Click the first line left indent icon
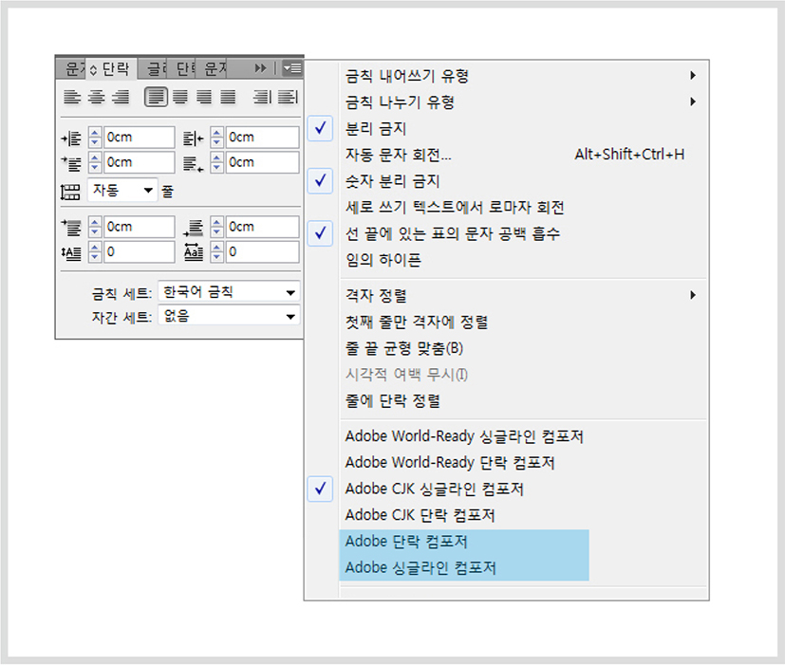Screen dimensions: 785x665 click(71, 163)
